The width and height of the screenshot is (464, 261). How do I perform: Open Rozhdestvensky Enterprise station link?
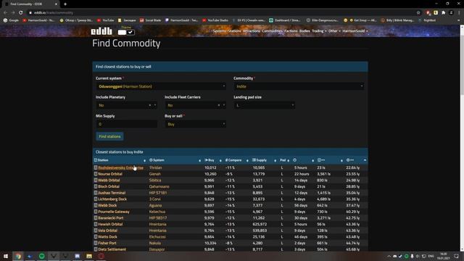[121, 167]
